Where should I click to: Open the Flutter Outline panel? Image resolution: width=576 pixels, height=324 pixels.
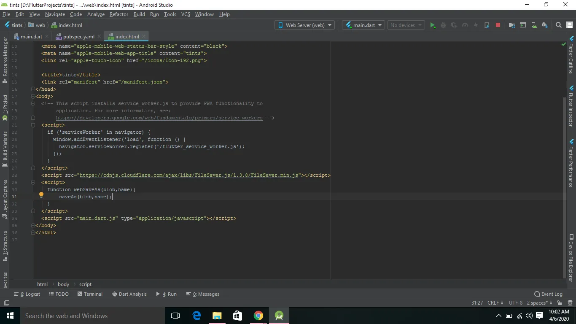(571, 55)
